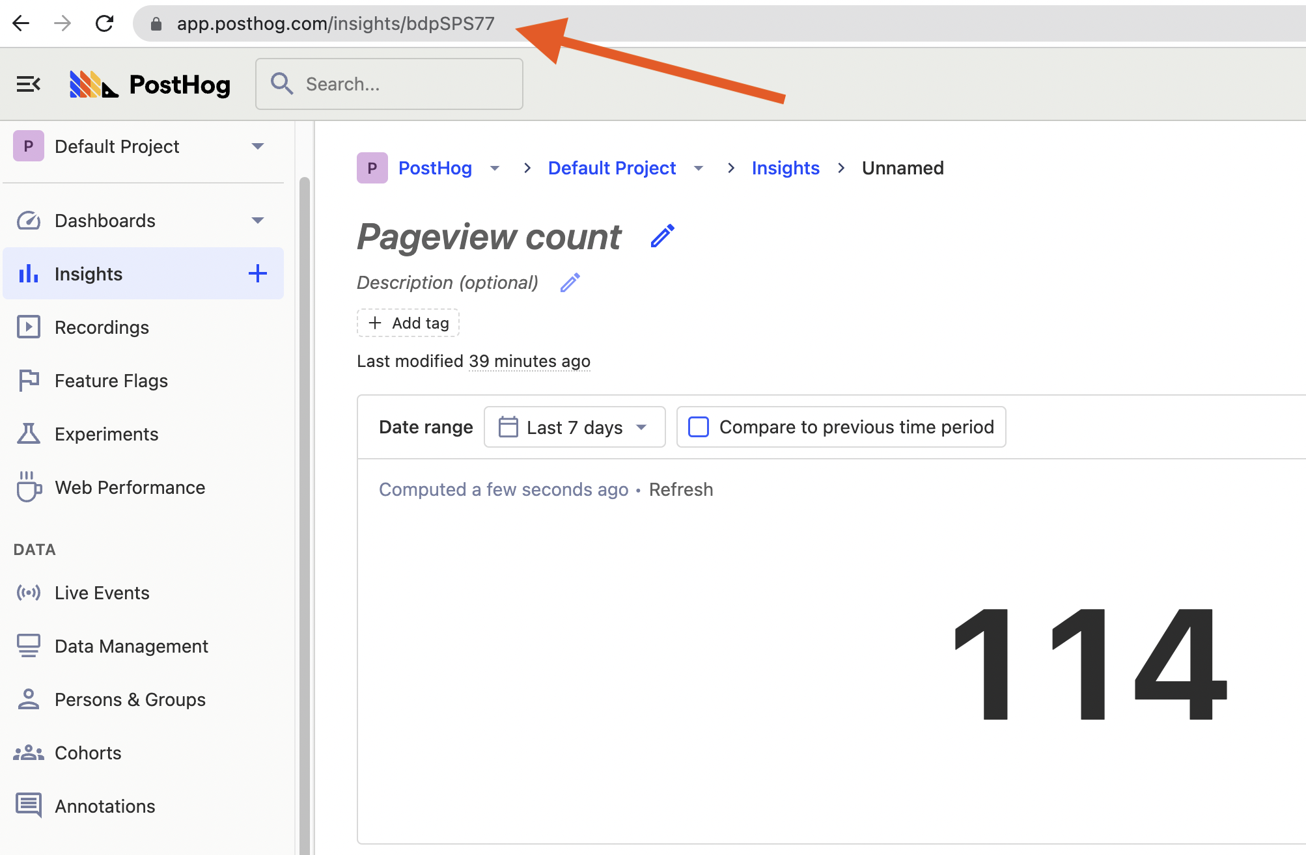
Task: Expand the Dashboards dropdown arrow
Action: pos(258,221)
